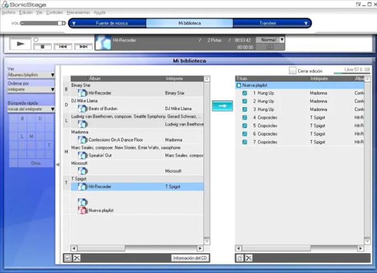Click the note icon for track 2 Hung Up
This screenshot has width=377, height=273.
(x=245, y=101)
